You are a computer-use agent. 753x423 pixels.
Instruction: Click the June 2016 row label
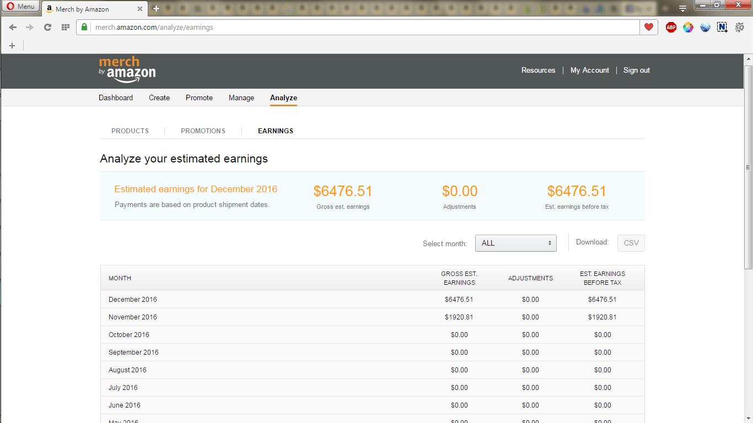[125, 405]
